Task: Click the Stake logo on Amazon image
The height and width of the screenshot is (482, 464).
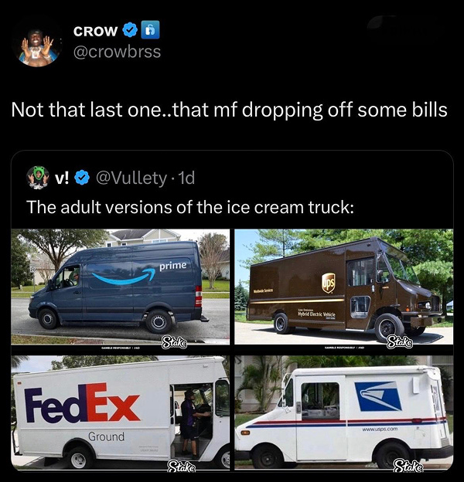Action: pos(175,342)
